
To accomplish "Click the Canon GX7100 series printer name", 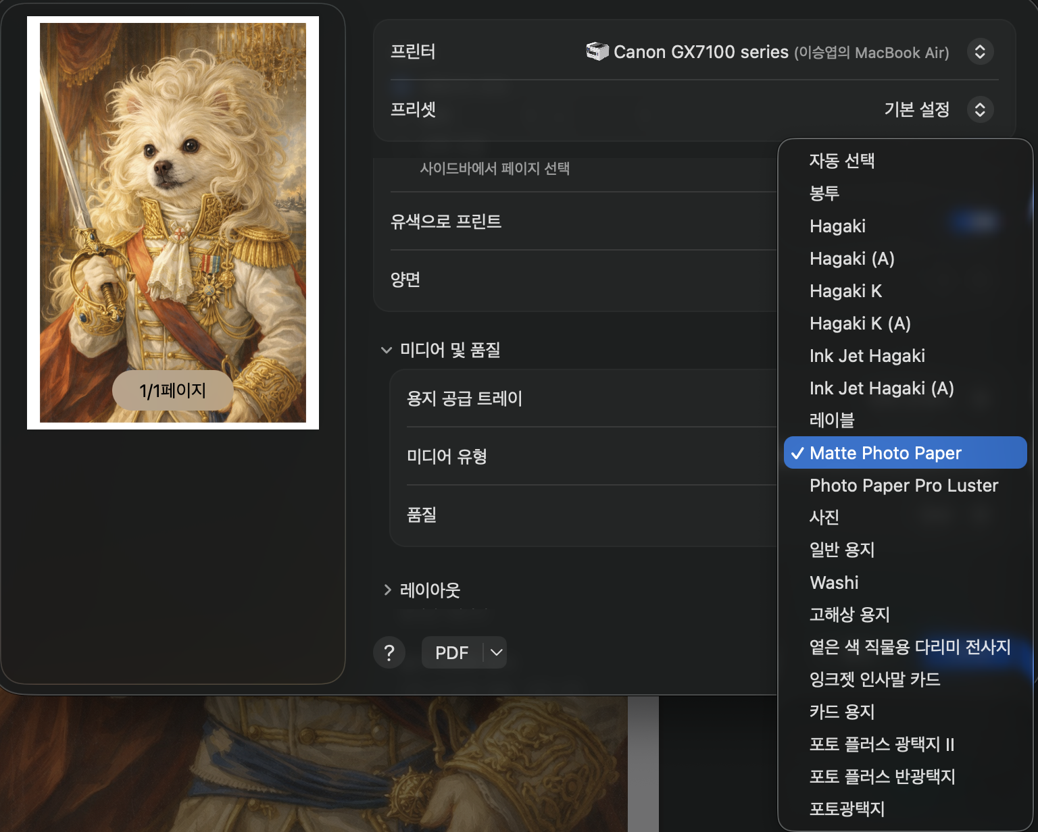I will tap(701, 52).
